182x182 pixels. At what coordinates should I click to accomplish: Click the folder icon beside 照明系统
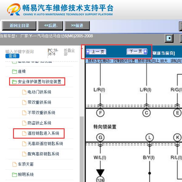pyautogui.click(x=15, y=175)
